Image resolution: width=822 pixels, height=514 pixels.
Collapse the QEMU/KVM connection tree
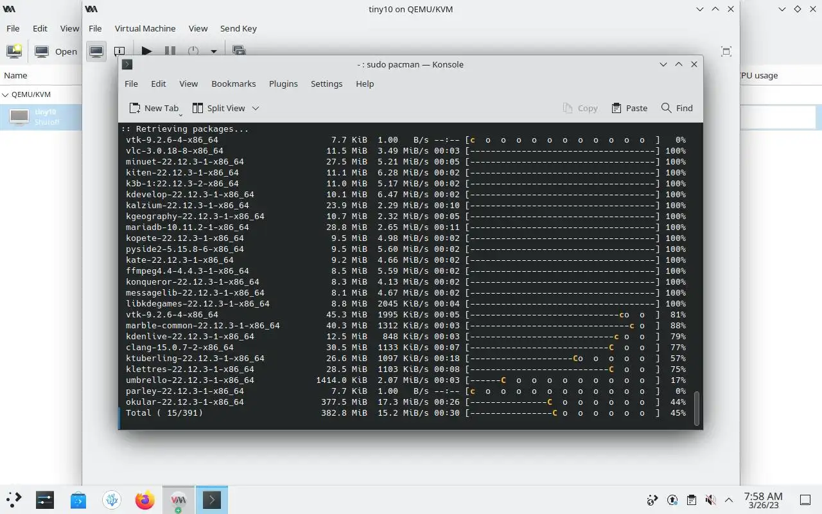[x=6, y=94]
